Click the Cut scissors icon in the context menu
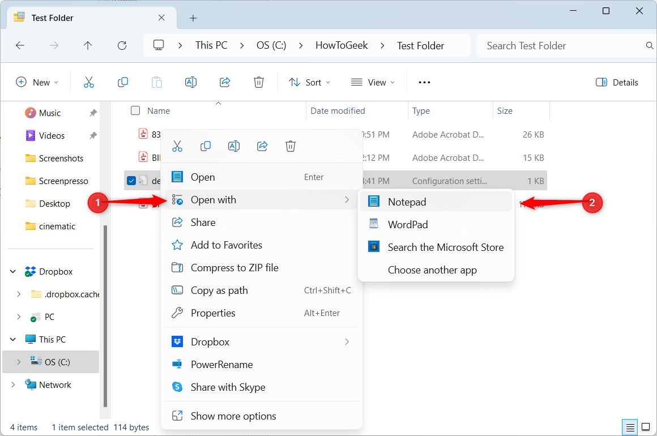Screen dimensions: 657x436 177,146
